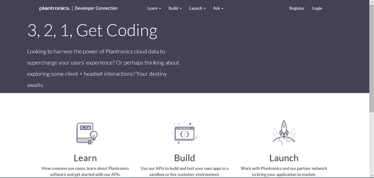Click text 'Work with Plantronics and our partner network'

tap(284, 168)
